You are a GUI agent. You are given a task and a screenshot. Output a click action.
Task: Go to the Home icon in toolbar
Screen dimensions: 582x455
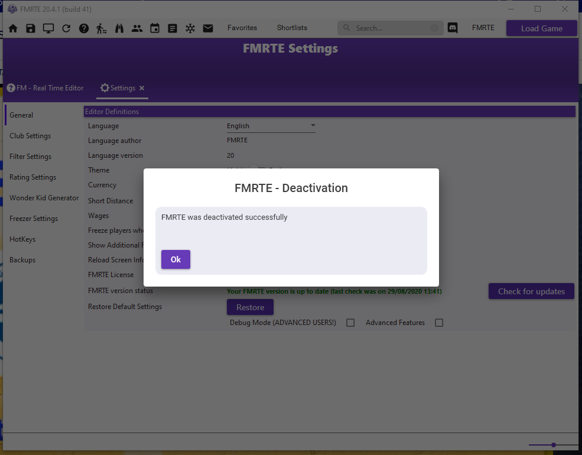pyautogui.click(x=13, y=28)
